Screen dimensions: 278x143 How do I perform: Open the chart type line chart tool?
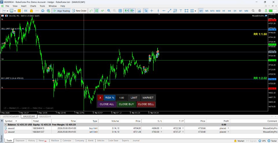4,11
